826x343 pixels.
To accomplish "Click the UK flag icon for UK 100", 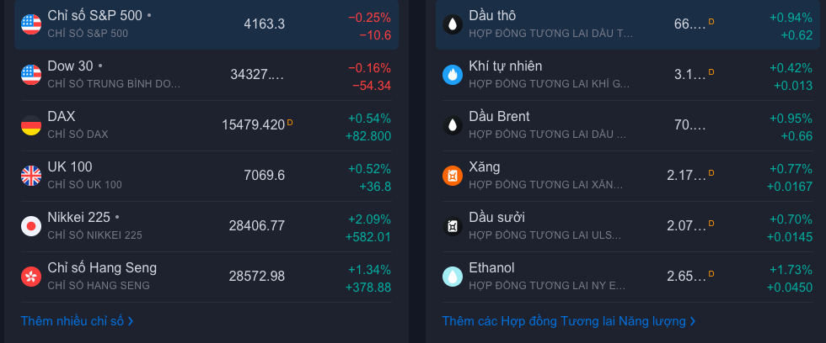I will pyautogui.click(x=31, y=176).
